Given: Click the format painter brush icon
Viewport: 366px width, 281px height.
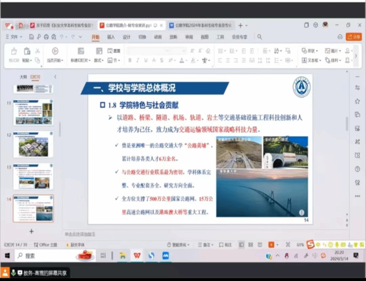Looking at the screenshot, I should (x=14, y=51).
